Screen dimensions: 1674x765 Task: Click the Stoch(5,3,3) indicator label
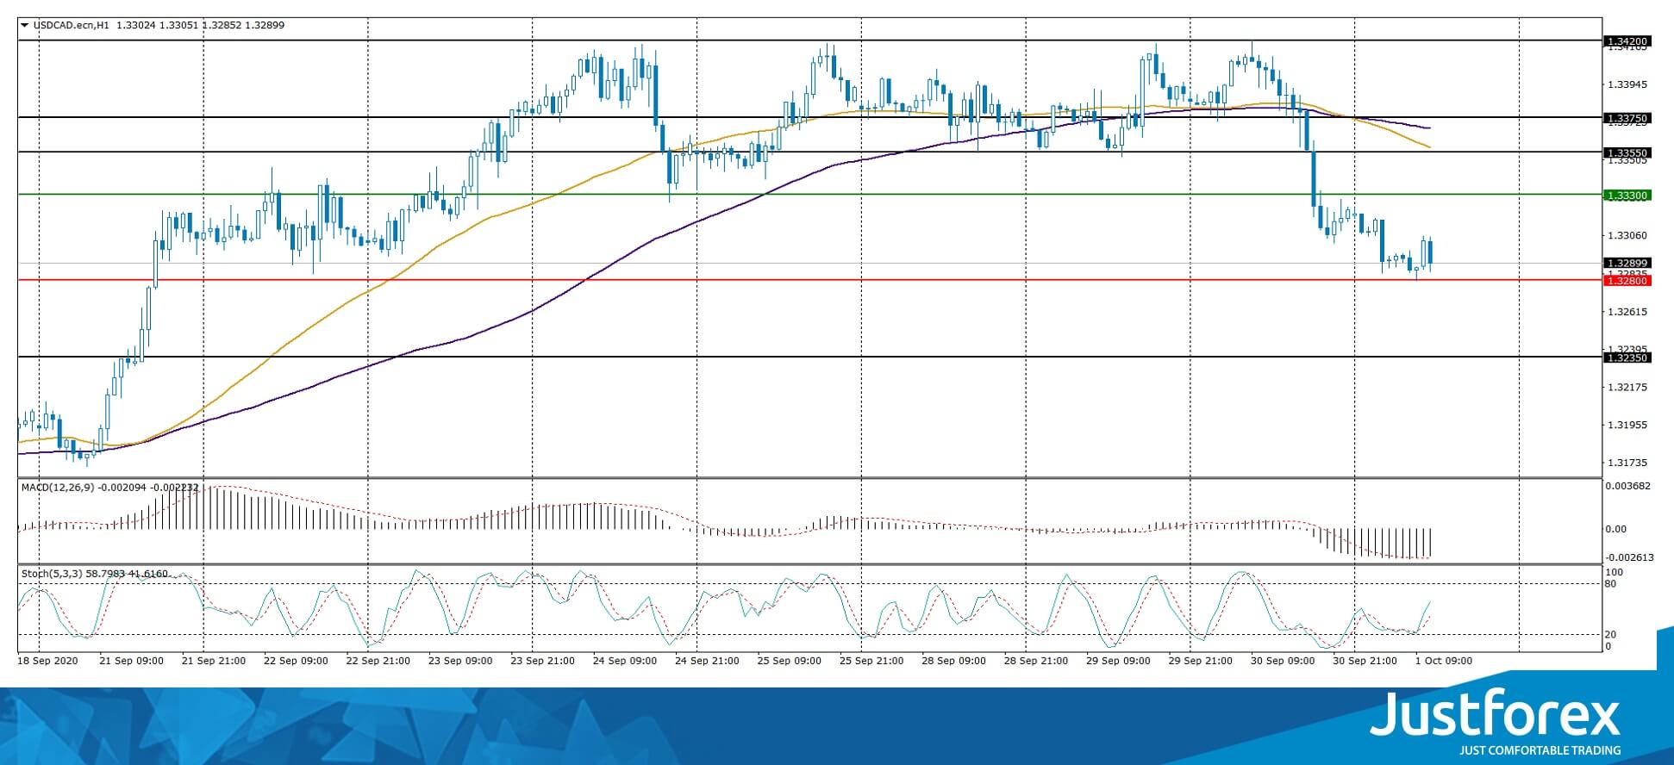53,573
